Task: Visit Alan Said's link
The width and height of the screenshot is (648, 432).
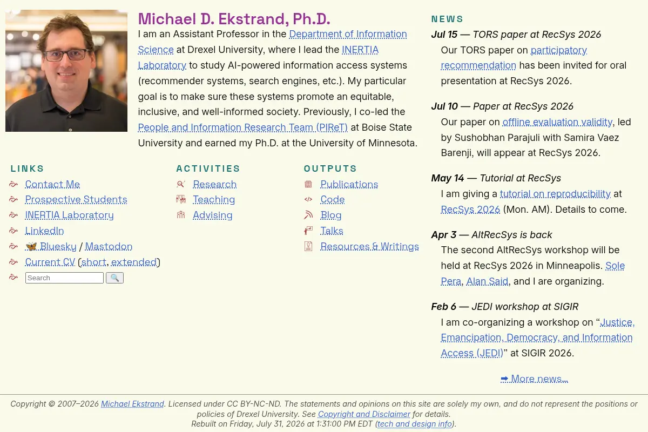Action: click(488, 281)
